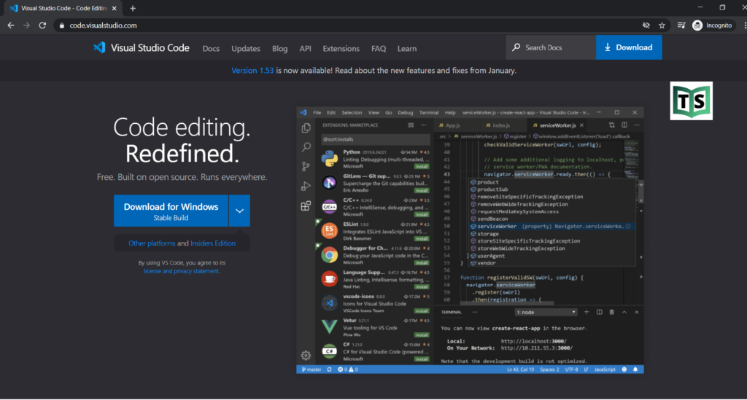Click the TS logo badge
The width and height of the screenshot is (747, 400).
[691, 101]
